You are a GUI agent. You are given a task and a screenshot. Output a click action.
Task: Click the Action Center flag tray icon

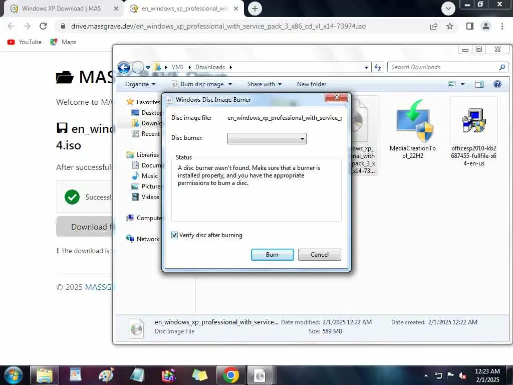click(450, 375)
